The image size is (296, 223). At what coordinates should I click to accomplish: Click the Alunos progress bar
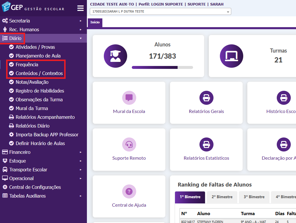tap(162, 67)
